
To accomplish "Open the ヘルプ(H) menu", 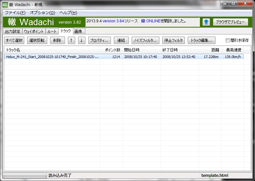I will pos(68,13).
